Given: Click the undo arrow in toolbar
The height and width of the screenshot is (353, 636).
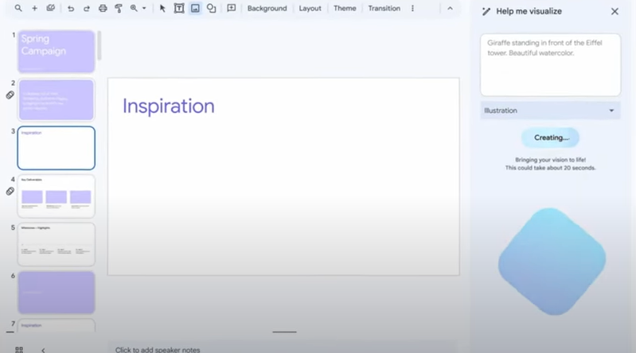Looking at the screenshot, I should [71, 8].
